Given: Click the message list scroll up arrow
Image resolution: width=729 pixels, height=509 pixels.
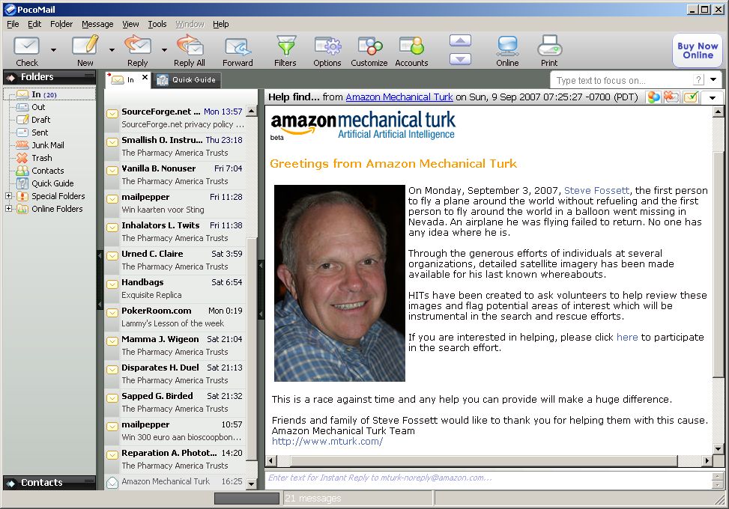Looking at the screenshot, I should point(252,111).
